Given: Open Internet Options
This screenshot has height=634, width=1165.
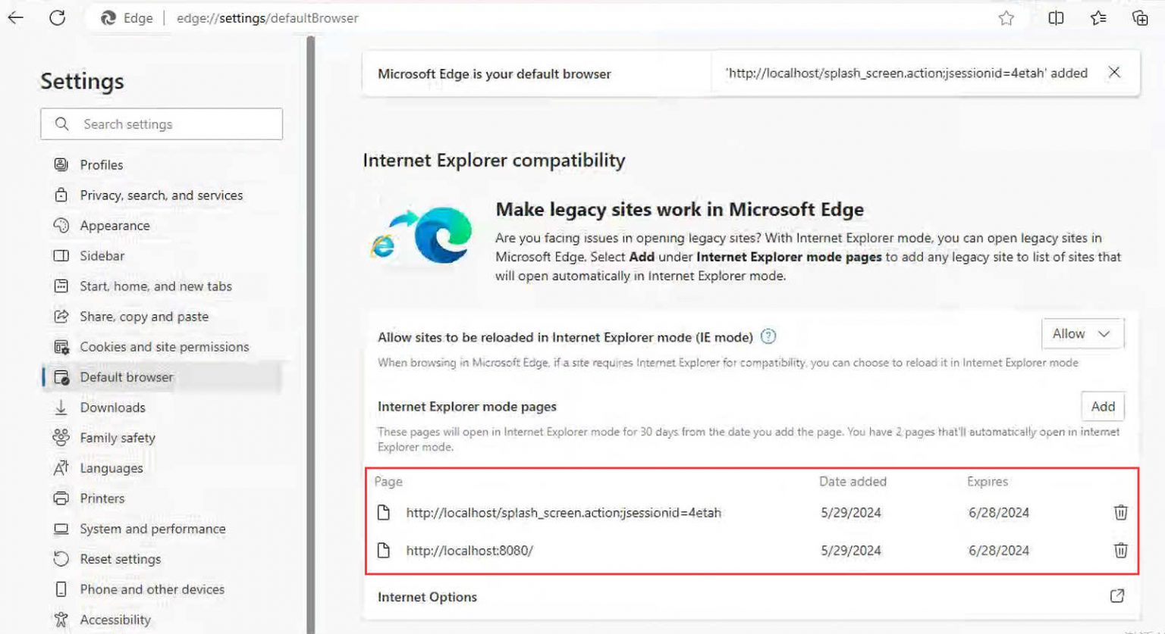Looking at the screenshot, I should (428, 597).
